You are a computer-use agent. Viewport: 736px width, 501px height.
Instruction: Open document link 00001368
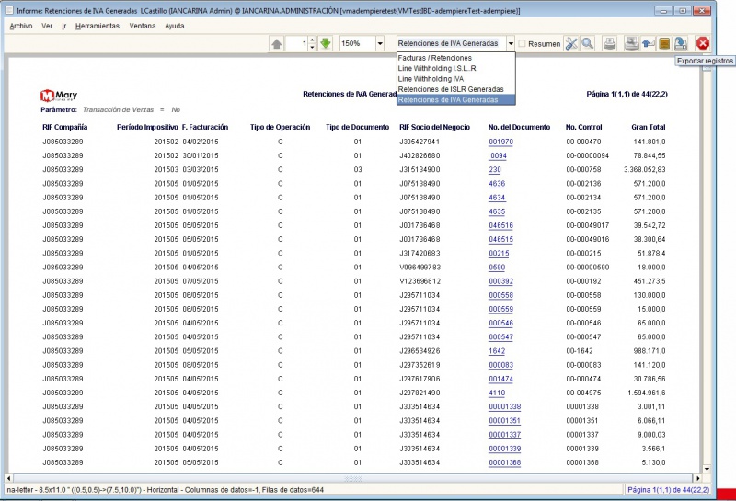pyautogui.click(x=504, y=462)
